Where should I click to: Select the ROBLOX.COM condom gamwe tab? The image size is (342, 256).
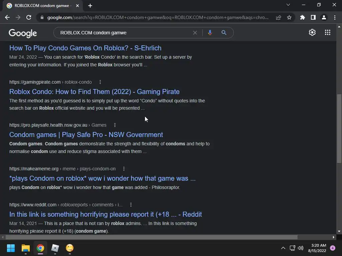(43, 6)
